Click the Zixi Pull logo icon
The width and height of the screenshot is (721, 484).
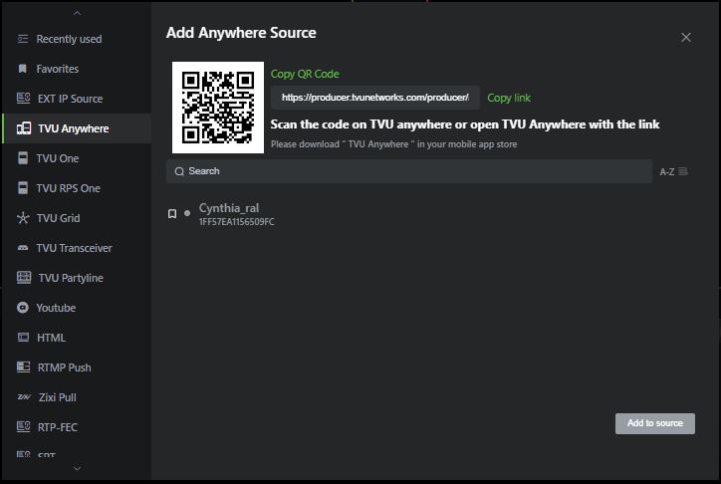[24, 397]
